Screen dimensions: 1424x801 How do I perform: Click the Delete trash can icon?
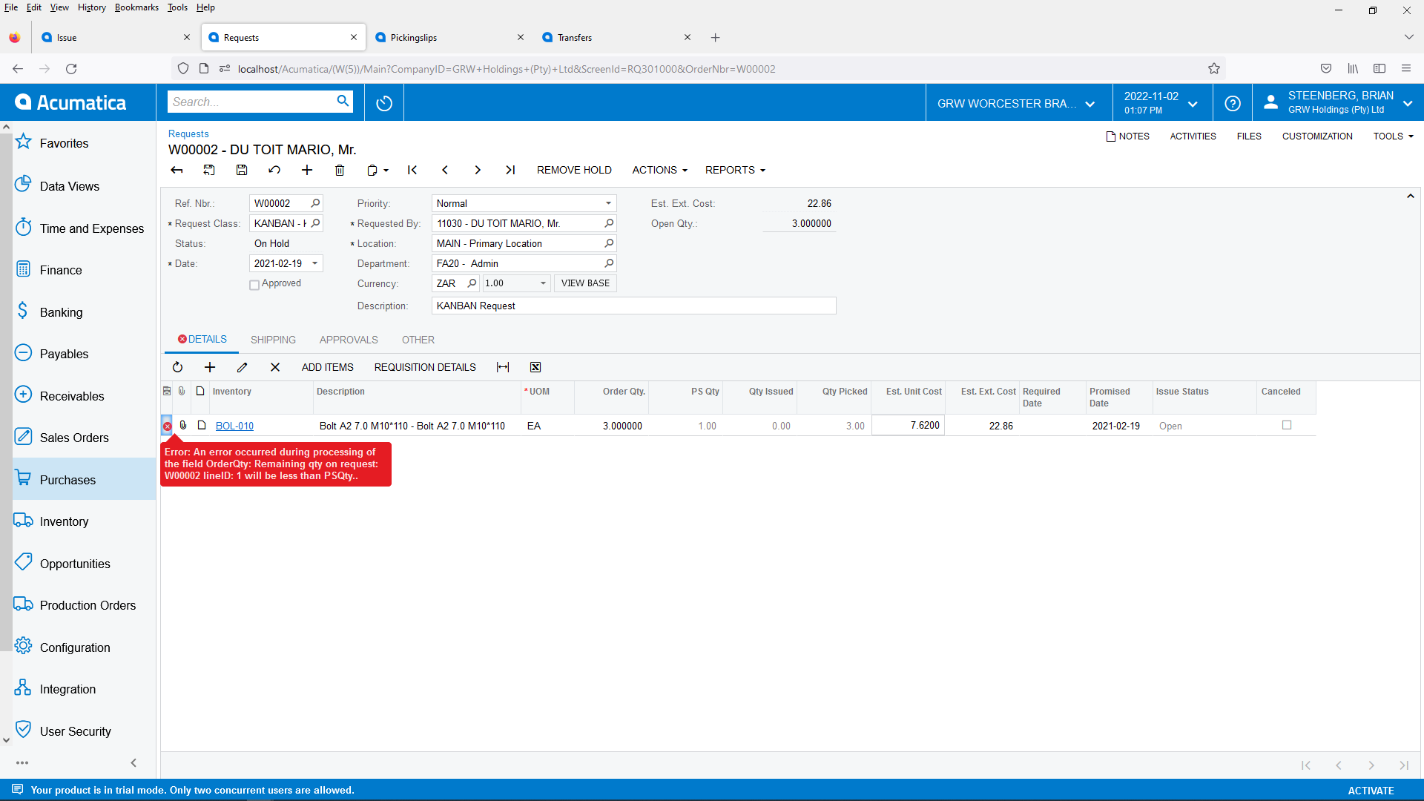[x=340, y=170]
